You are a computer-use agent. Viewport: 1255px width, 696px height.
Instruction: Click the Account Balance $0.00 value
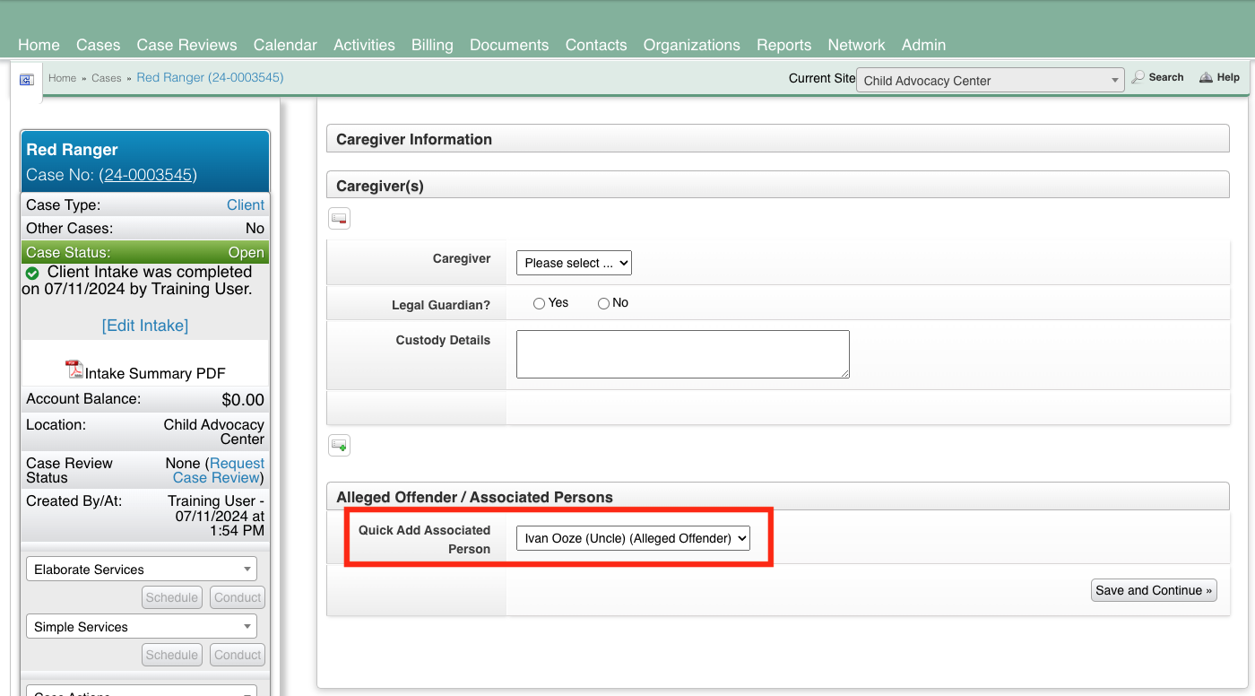tap(243, 400)
